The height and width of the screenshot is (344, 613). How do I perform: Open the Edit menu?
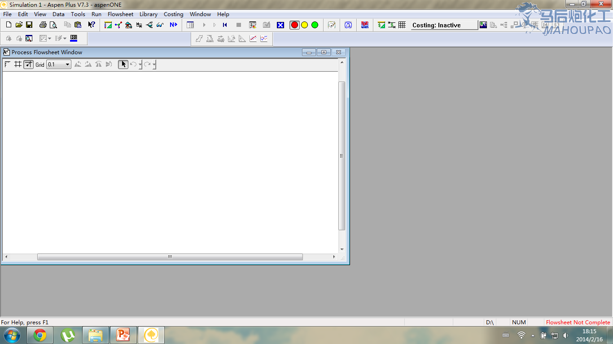pyautogui.click(x=23, y=14)
